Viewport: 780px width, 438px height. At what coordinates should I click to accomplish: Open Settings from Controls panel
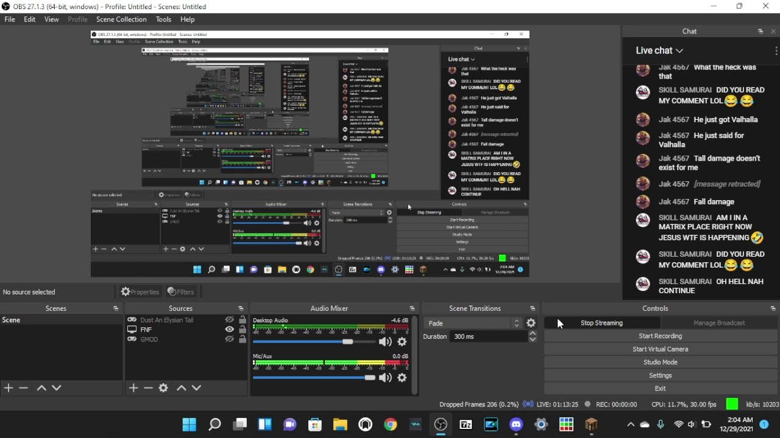click(661, 375)
